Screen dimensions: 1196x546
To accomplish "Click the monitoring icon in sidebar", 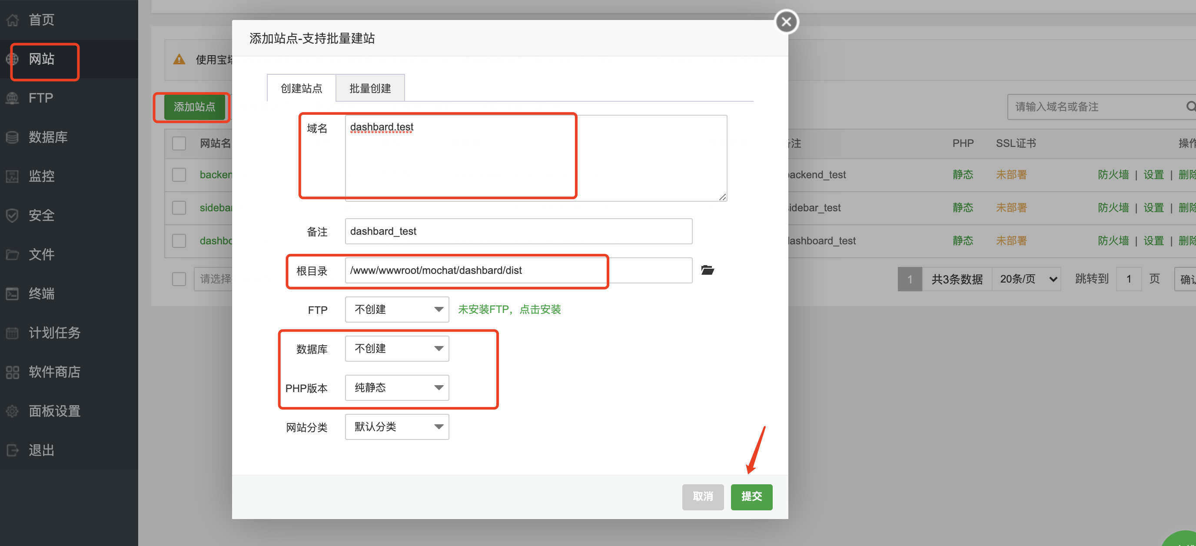I will click(13, 176).
